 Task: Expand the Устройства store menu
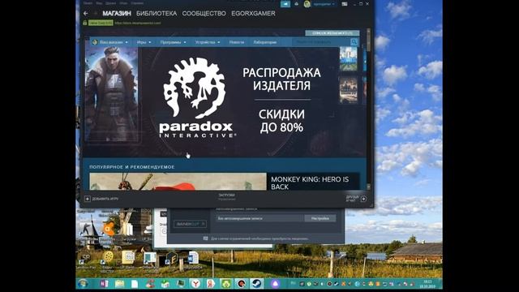click(208, 42)
